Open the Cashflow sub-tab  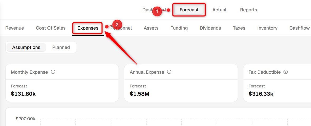tap(299, 28)
